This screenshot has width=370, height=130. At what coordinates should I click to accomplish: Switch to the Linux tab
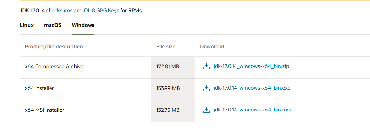click(27, 25)
